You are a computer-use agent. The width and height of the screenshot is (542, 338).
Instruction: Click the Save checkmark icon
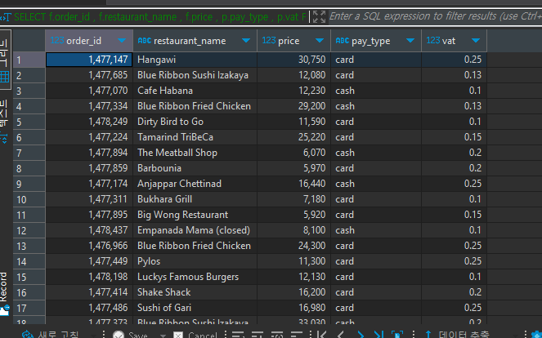[119, 335]
